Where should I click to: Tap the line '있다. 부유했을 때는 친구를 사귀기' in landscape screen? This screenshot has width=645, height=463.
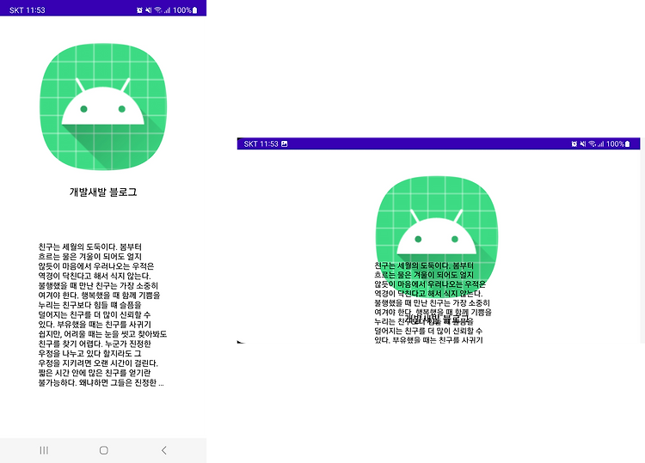[x=428, y=340]
